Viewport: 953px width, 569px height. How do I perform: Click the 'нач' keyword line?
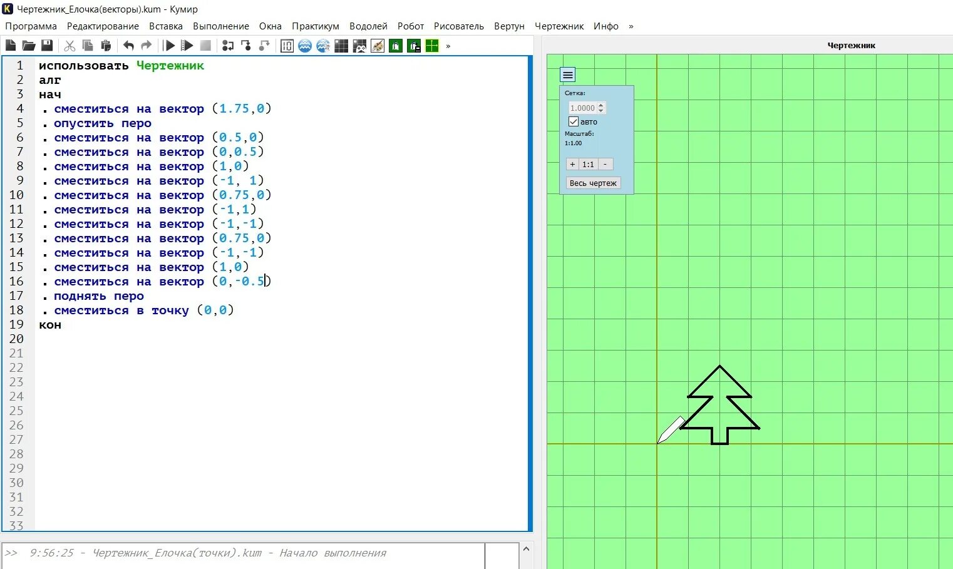50,95
